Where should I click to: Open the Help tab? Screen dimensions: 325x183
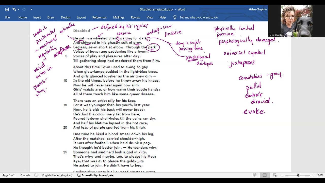pyautogui.click(x=163, y=18)
